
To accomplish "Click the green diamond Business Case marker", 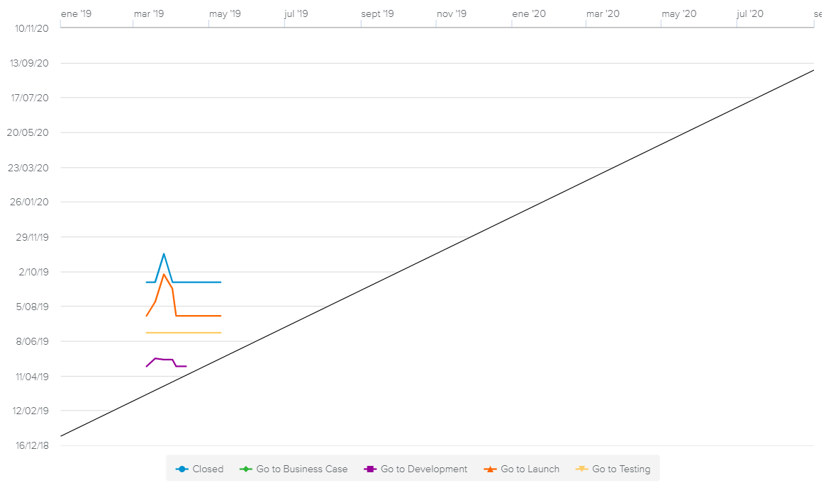I will click(246, 469).
